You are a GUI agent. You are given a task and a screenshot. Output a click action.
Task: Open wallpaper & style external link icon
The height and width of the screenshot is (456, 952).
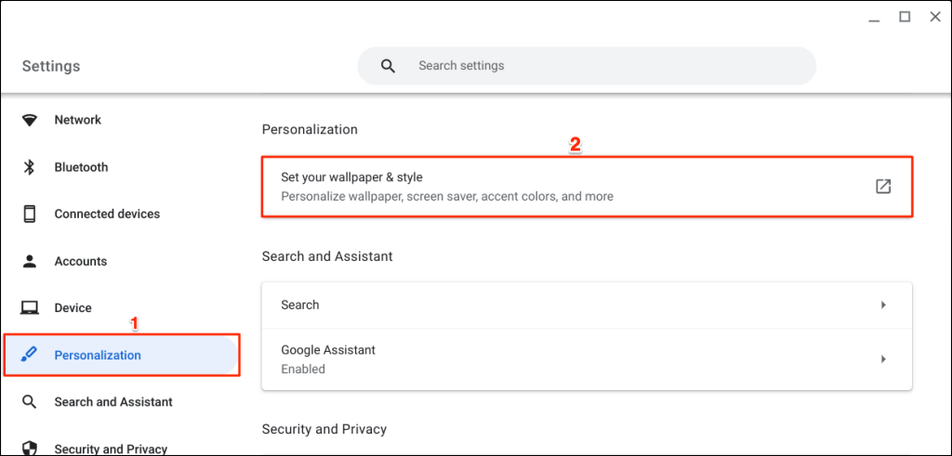pos(883,187)
